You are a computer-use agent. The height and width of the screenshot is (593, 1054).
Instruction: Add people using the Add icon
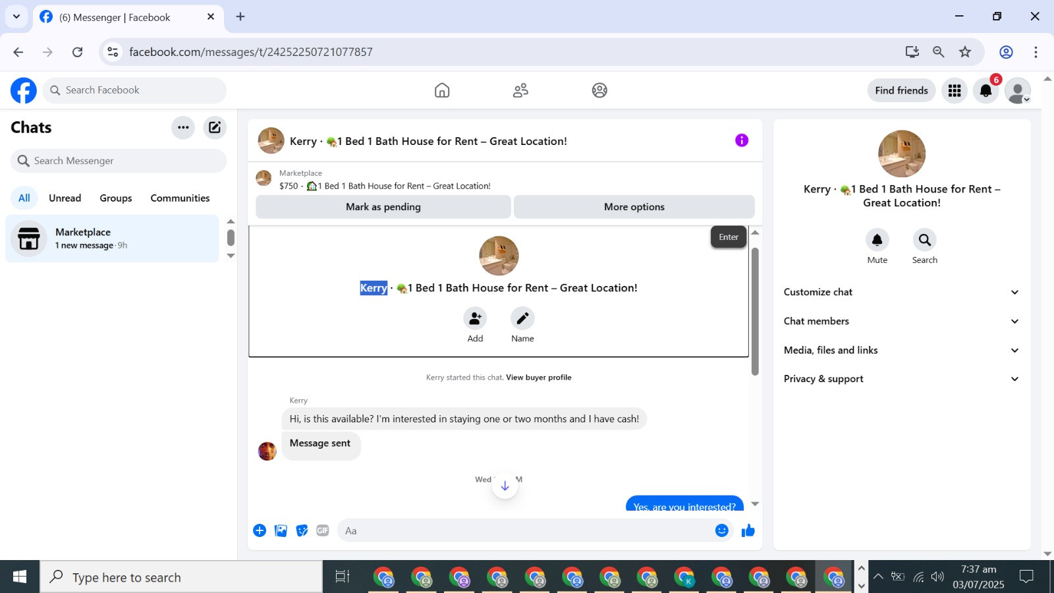click(475, 319)
